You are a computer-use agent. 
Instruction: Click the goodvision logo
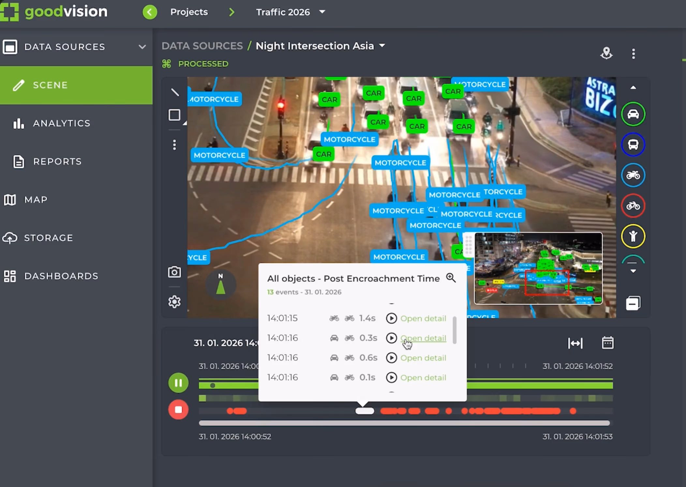coord(54,12)
